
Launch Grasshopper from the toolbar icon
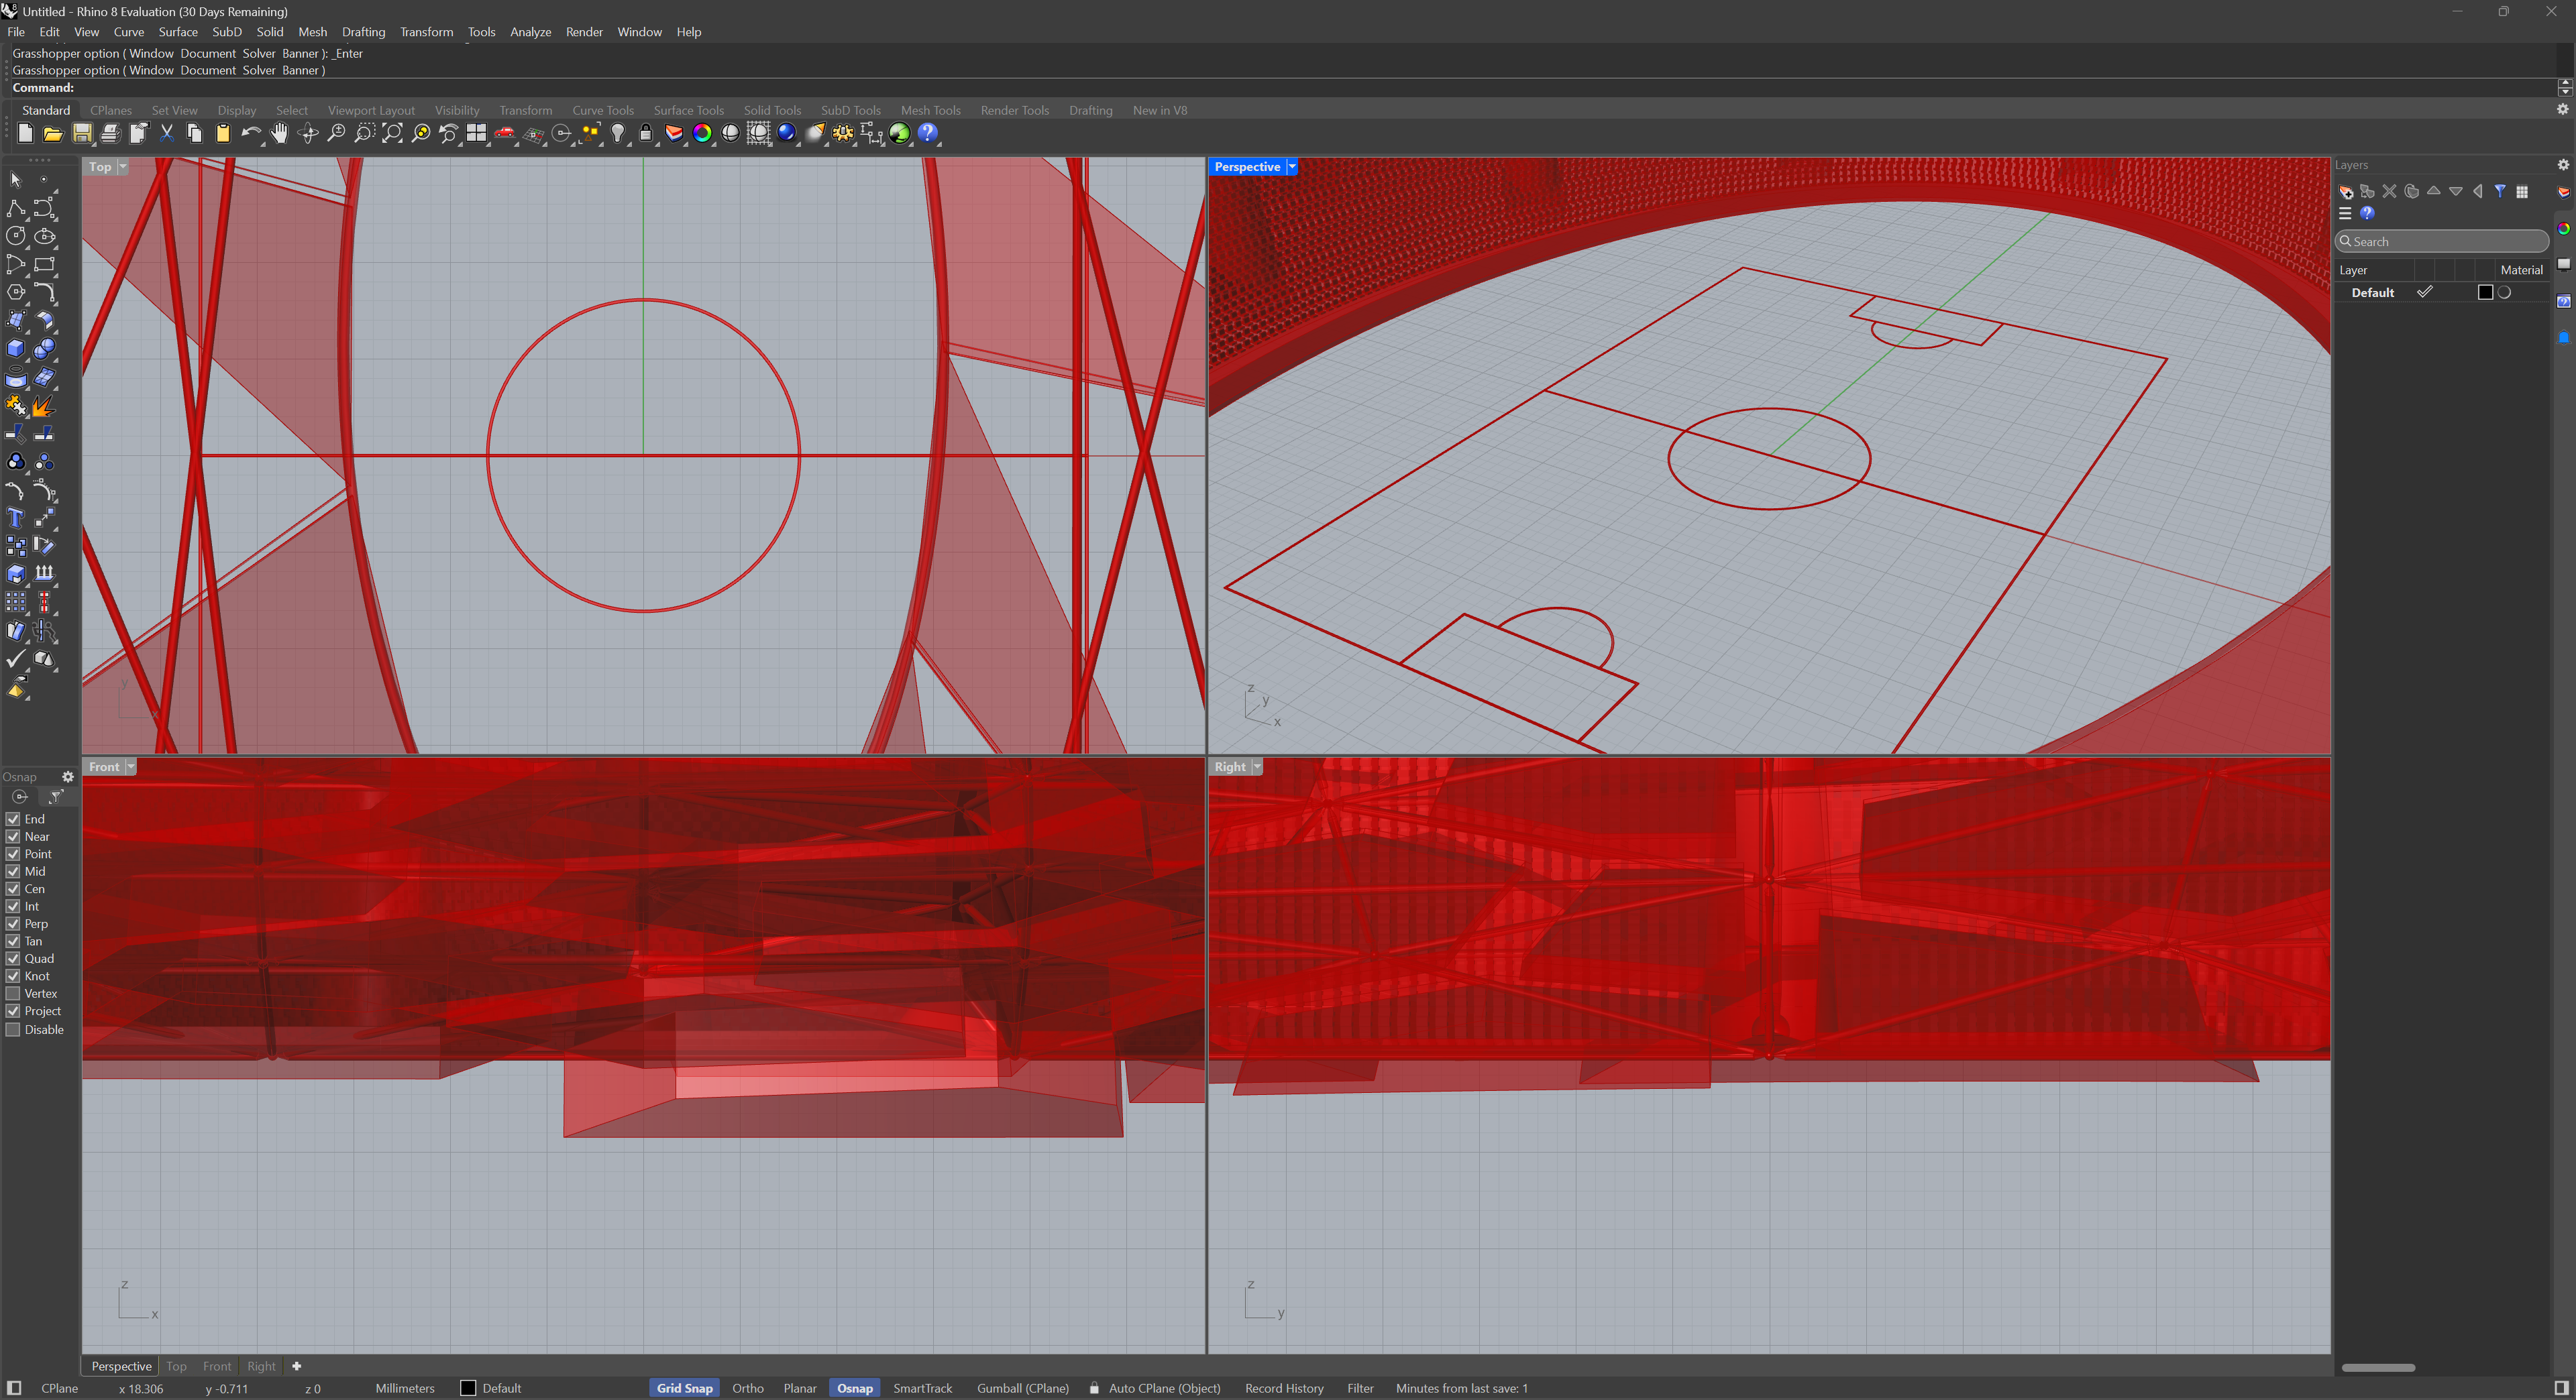click(899, 133)
